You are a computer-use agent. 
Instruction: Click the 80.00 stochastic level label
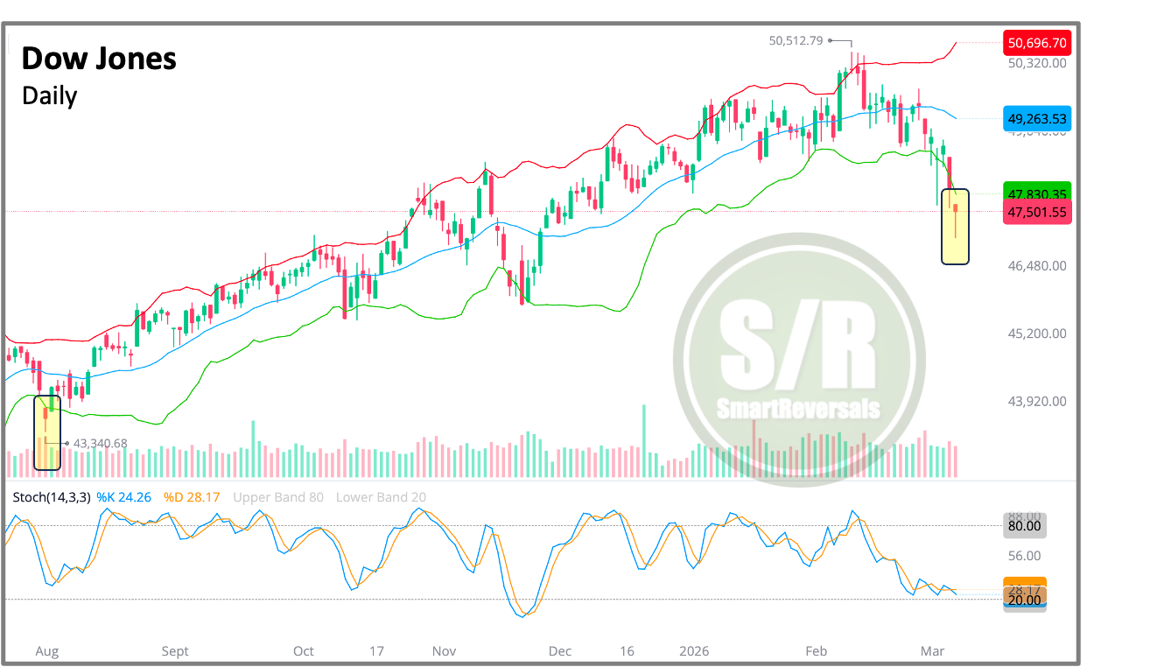tap(1025, 526)
